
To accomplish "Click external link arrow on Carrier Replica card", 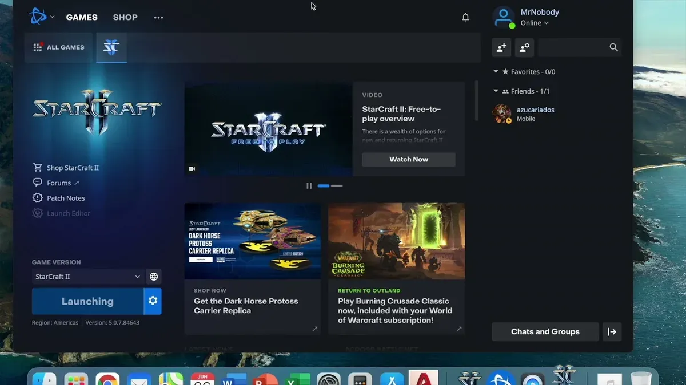I will [315, 329].
